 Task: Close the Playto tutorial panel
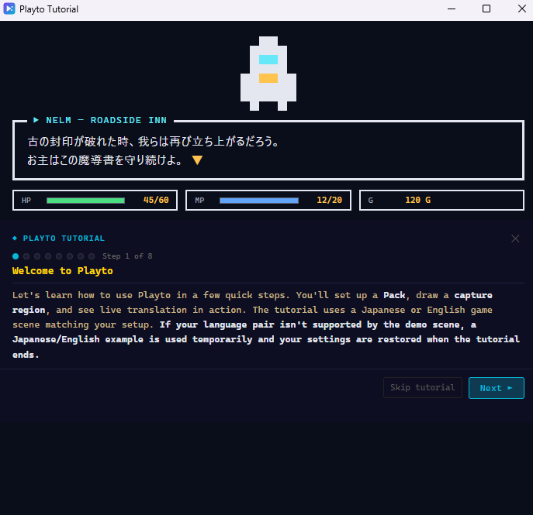tap(515, 239)
